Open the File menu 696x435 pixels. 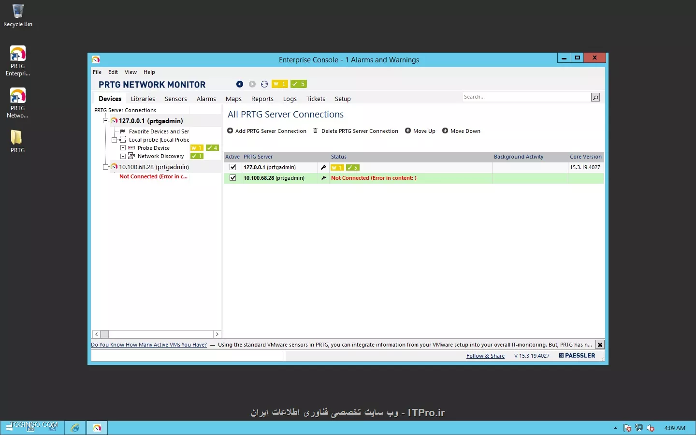[97, 72]
